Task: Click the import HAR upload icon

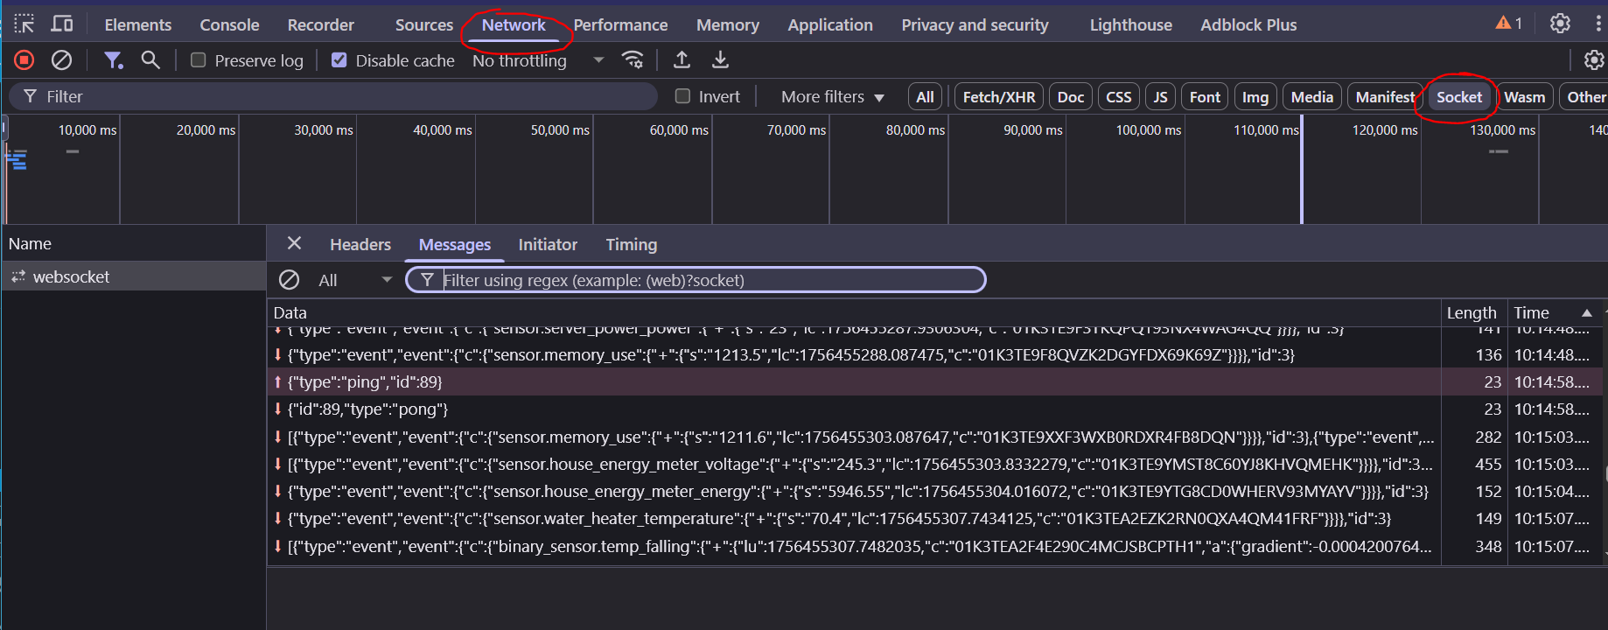Action: coord(682,60)
